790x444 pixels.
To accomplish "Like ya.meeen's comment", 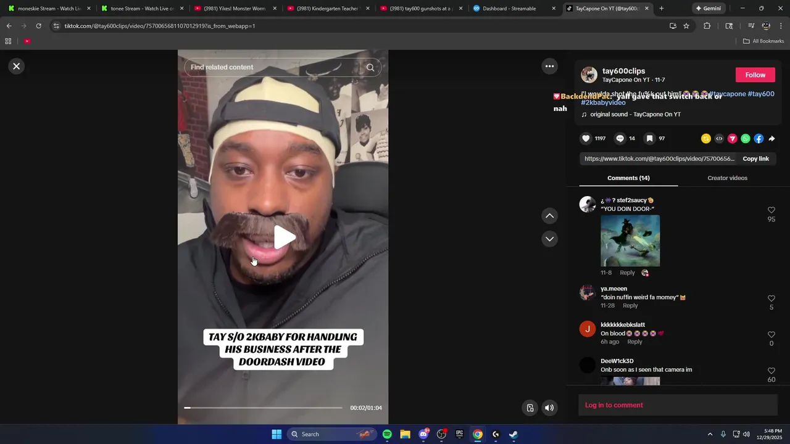I will pyautogui.click(x=771, y=298).
